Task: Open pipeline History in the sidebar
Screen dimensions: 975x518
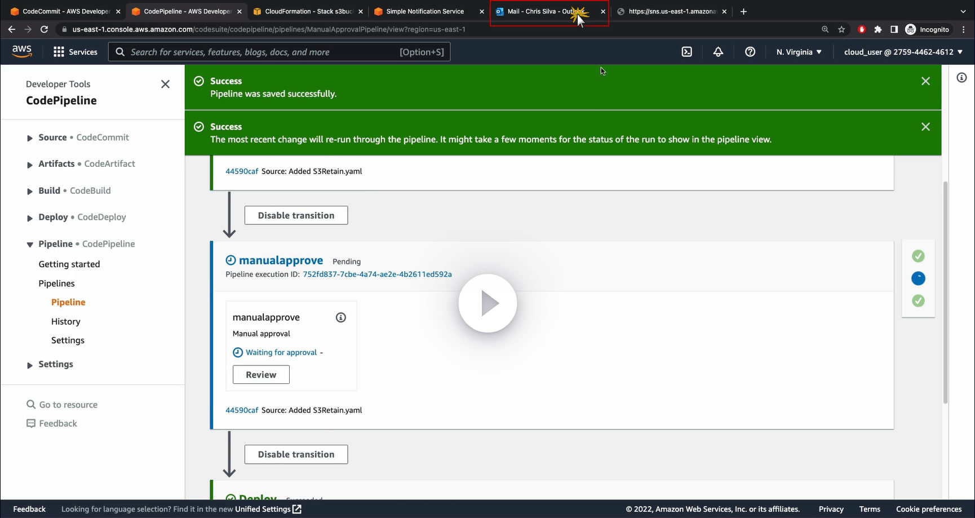Action: (x=65, y=321)
